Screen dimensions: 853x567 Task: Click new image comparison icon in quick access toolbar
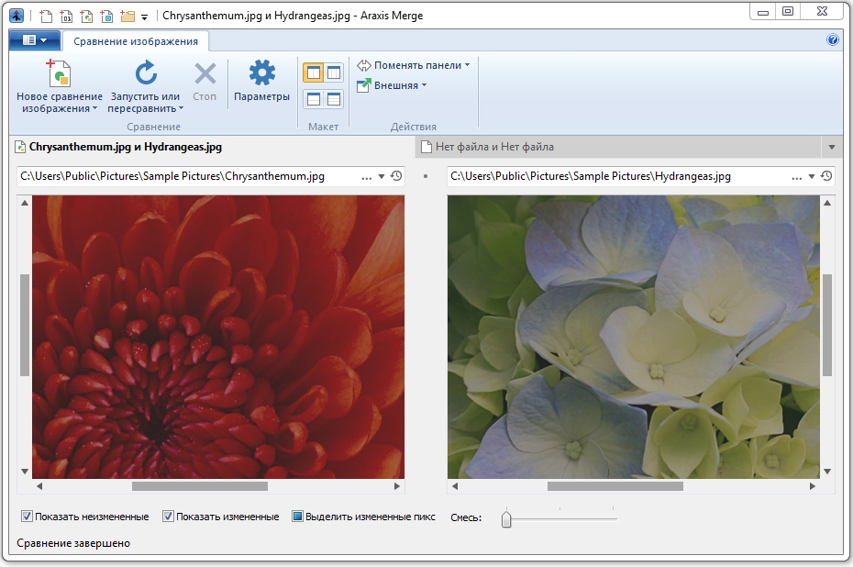pos(86,16)
